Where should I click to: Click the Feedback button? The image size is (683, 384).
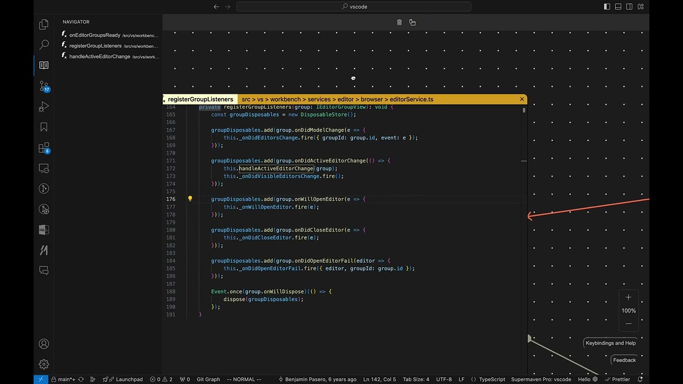tap(624, 360)
